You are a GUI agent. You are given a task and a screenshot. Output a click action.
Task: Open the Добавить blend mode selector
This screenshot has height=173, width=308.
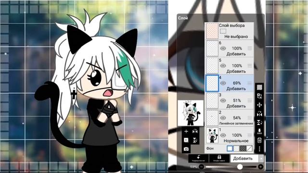pyautogui.click(x=244, y=159)
